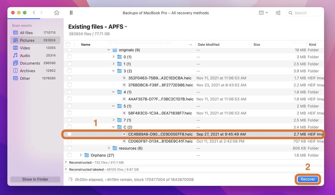Click the folder icon of 5 (1)

point(119,106)
